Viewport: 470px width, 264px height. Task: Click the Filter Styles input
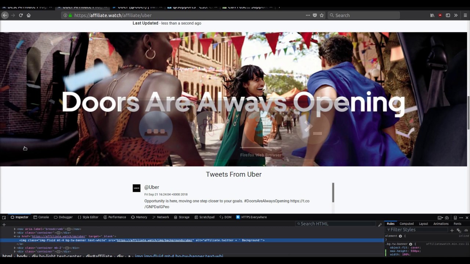coord(417,230)
